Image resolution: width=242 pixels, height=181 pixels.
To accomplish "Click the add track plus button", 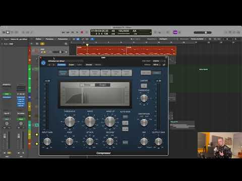I will pyautogui.click(x=31, y=44).
